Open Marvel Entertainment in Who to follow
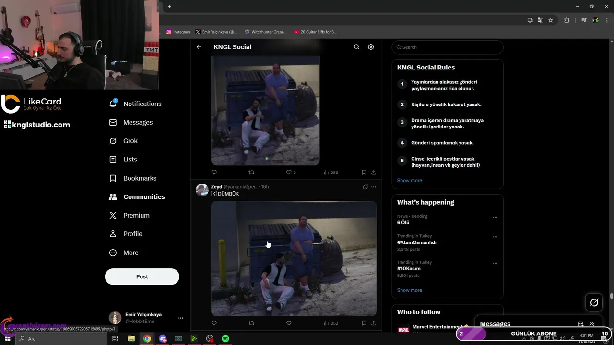This screenshot has width=614, height=345. point(437,328)
